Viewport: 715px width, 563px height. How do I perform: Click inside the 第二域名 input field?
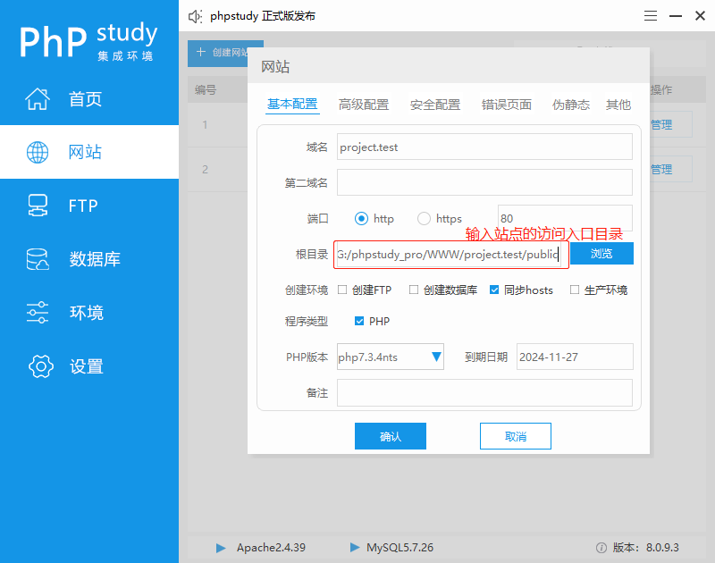click(483, 184)
